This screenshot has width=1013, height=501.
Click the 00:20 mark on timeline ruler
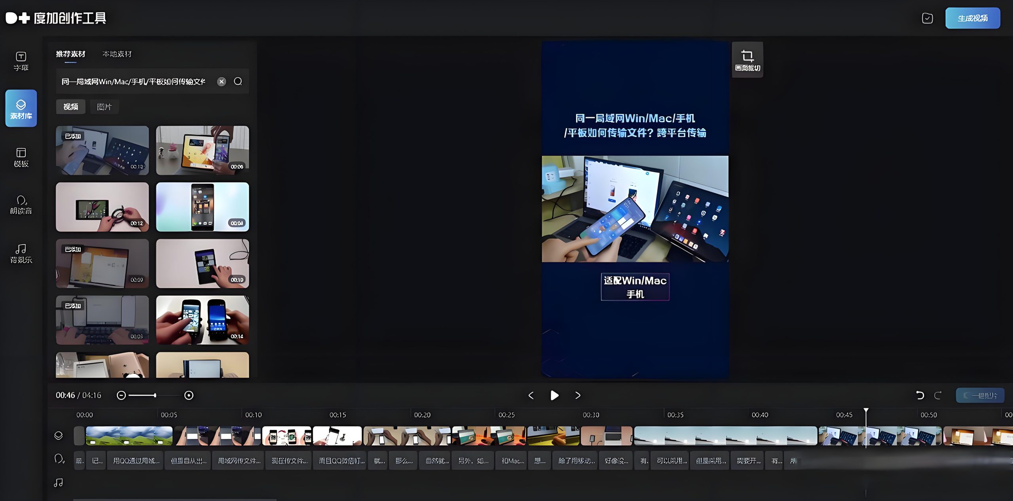422,415
